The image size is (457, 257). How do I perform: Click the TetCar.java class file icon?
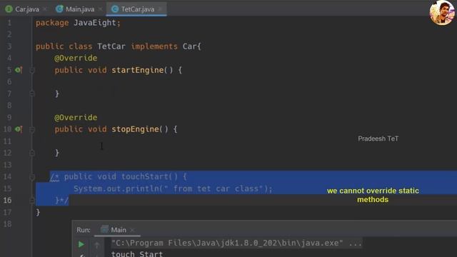[115, 9]
